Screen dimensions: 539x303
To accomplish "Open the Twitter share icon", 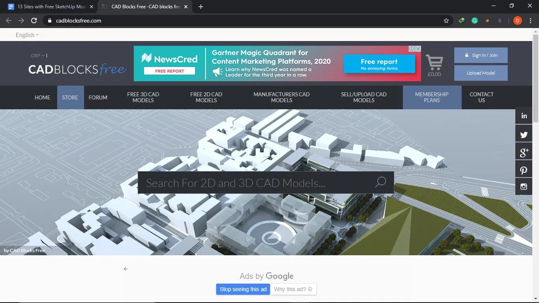I will click(524, 134).
